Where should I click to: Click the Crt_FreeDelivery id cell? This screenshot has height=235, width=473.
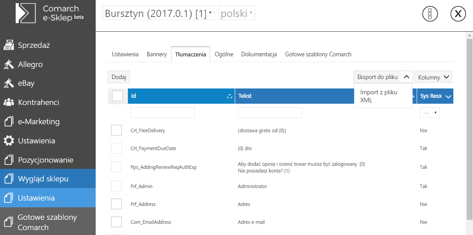click(148, 130)
